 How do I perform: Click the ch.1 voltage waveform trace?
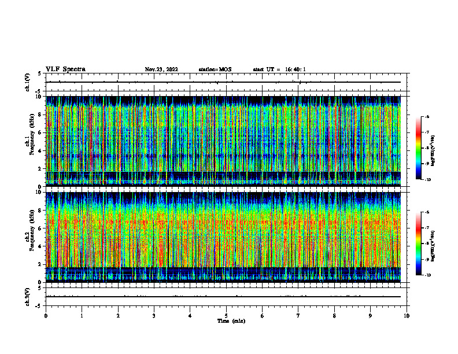click(223, 82)
